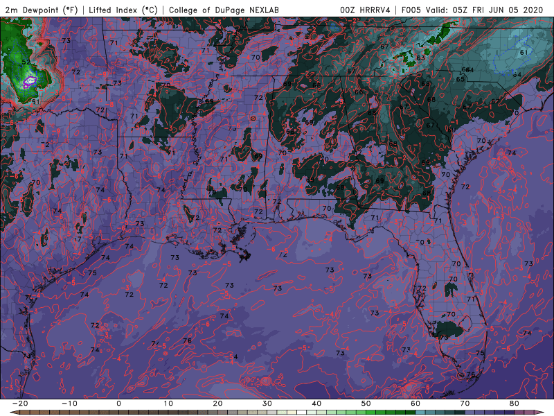Click the 30 label on the color scale
This screenshot has width=554, height=416.
point(267,404)
